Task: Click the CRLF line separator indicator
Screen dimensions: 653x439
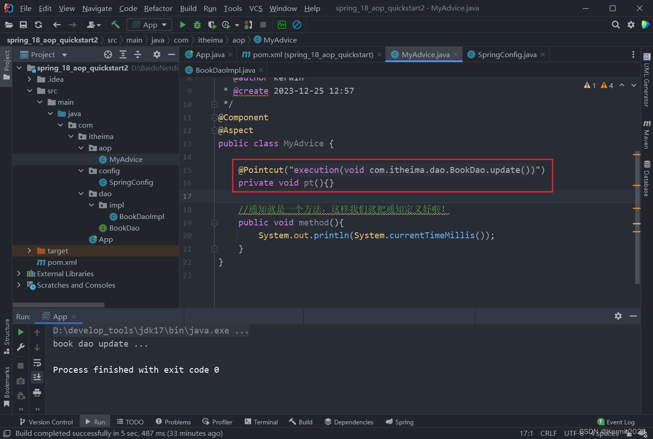Action: point(548,433)
